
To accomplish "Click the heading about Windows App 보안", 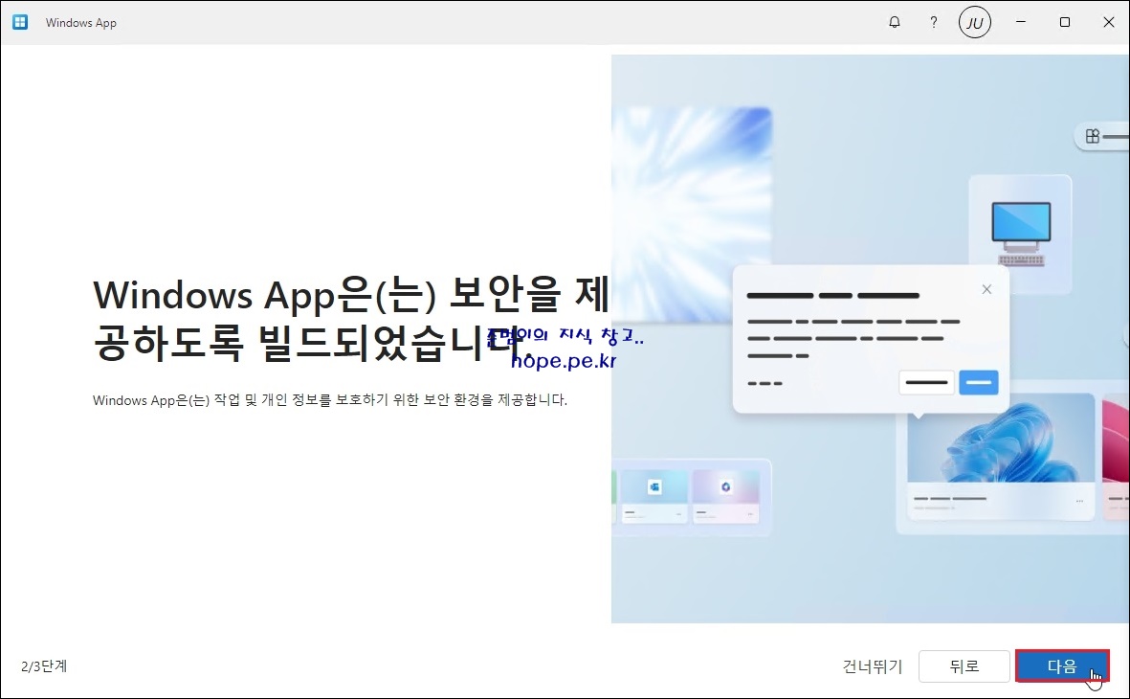I will pos(352,318).
